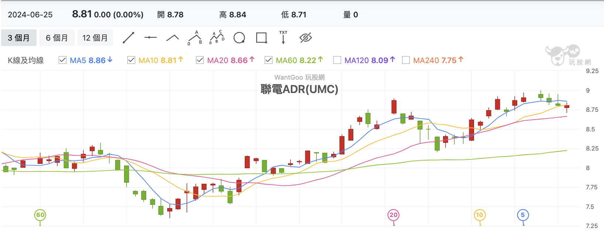
Task: Click the MA5 8.86 label
Action: [91, 60]
